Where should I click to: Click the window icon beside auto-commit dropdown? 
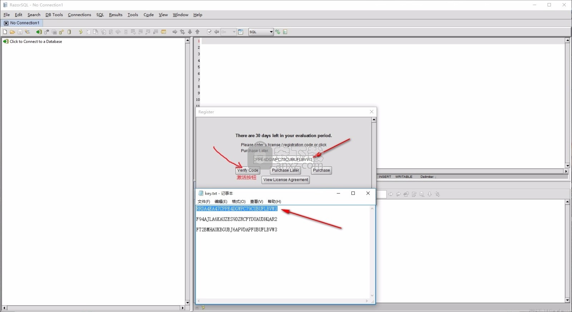tap(241, 32)
